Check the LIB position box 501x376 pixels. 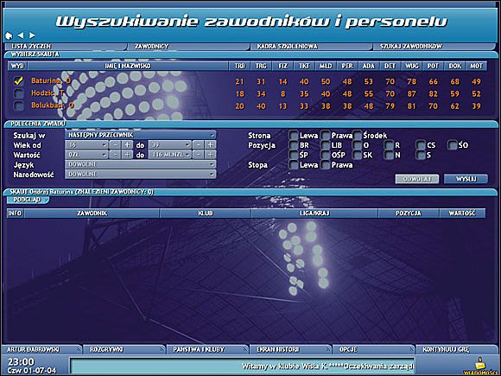[326, 145]
